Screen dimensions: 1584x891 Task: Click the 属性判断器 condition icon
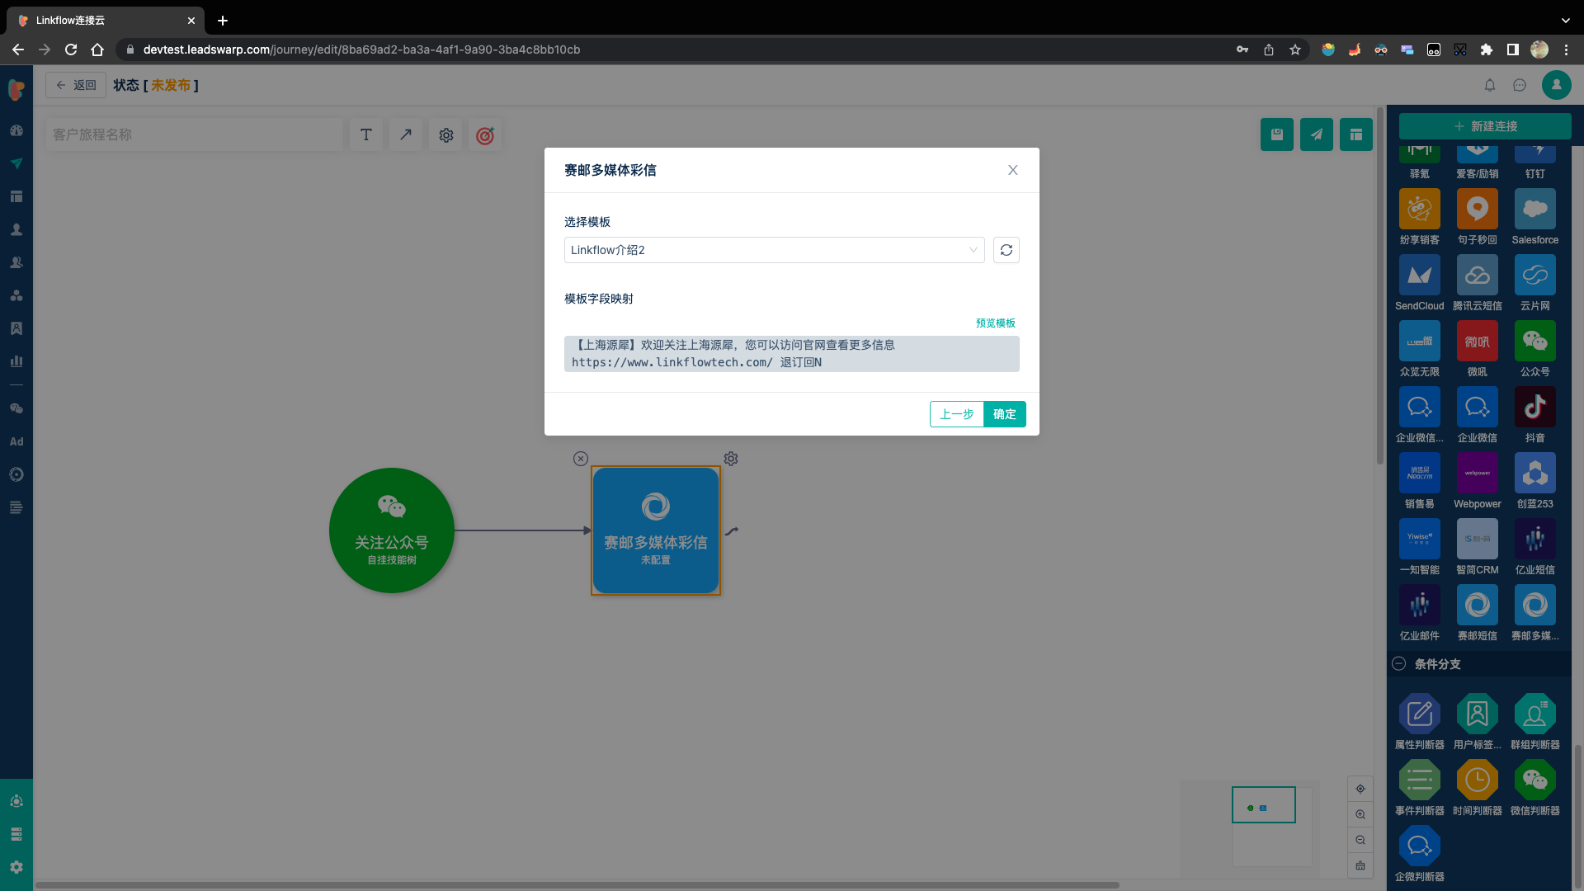(1419, 714)
